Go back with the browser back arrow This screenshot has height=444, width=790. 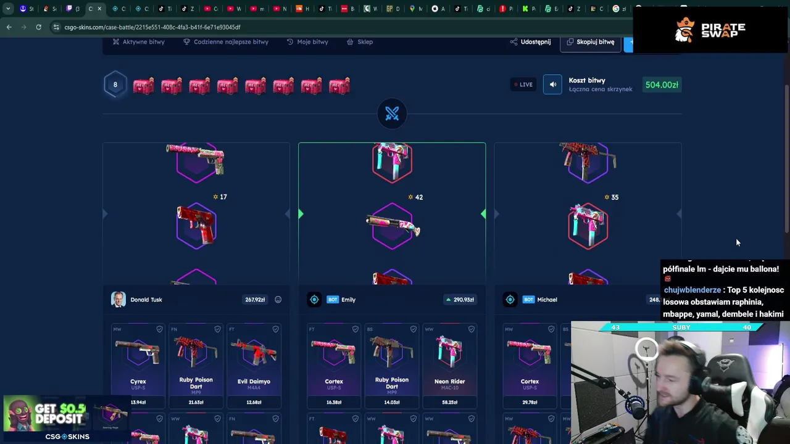pyautogui.click(x=9, y=27)
